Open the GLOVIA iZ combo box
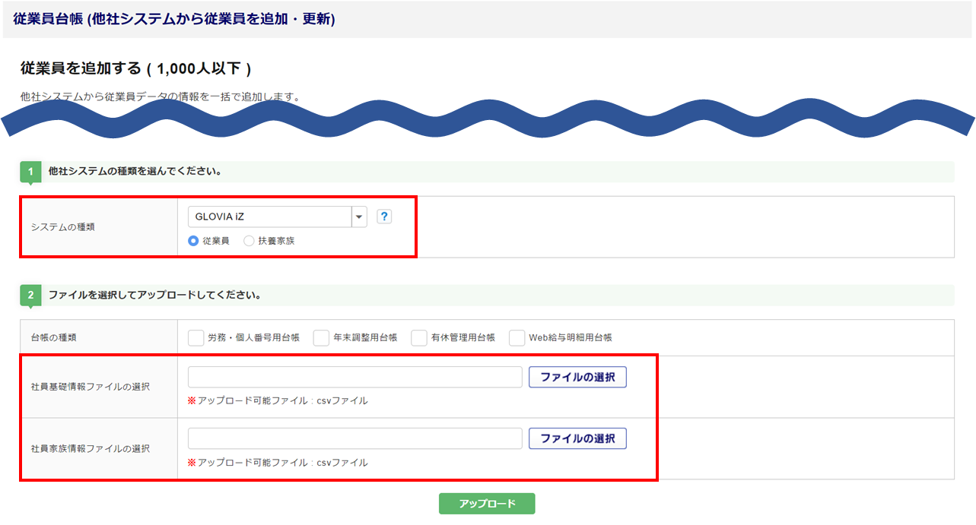 tap(269, 217)
